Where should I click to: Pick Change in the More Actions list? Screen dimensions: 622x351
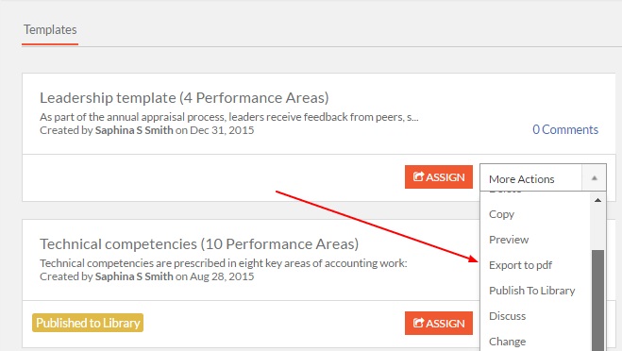[x=507, y=342]
